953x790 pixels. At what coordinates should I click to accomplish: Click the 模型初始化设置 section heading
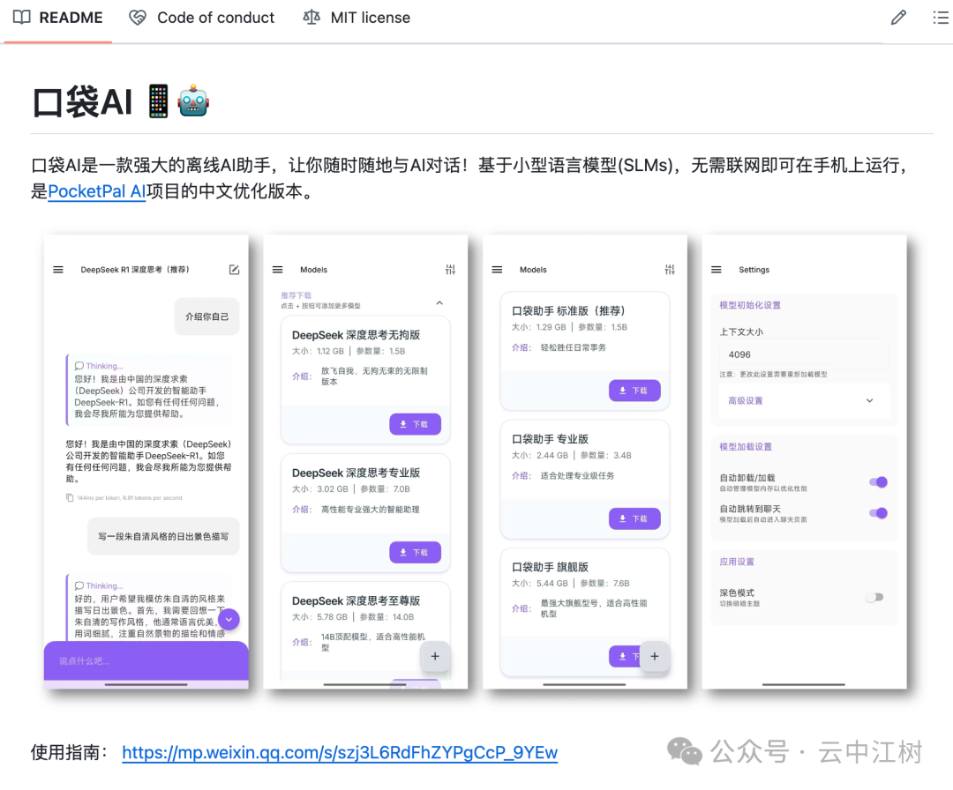(750, 305)
